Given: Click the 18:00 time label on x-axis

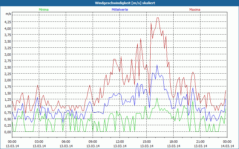Looking at the screenshot, I should click(x=174, y=142).
